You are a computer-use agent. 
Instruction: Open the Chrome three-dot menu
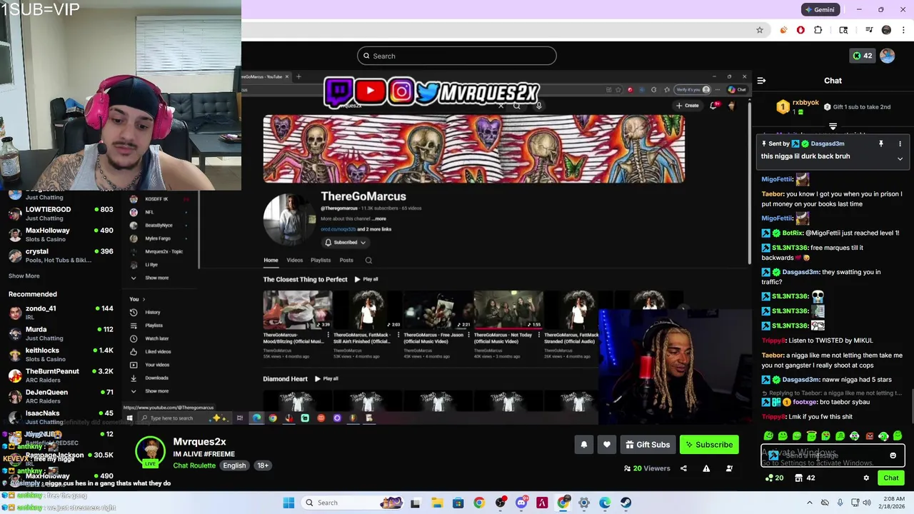point(904,30)
